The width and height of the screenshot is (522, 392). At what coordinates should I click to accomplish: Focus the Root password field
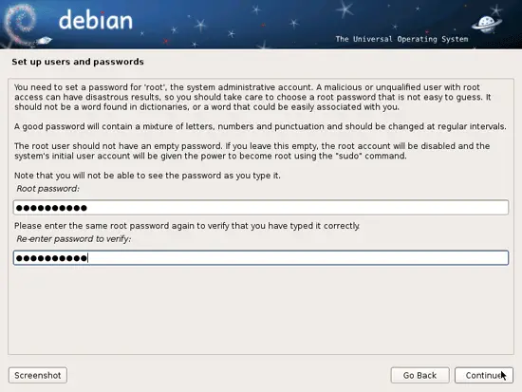coord(261,208)
